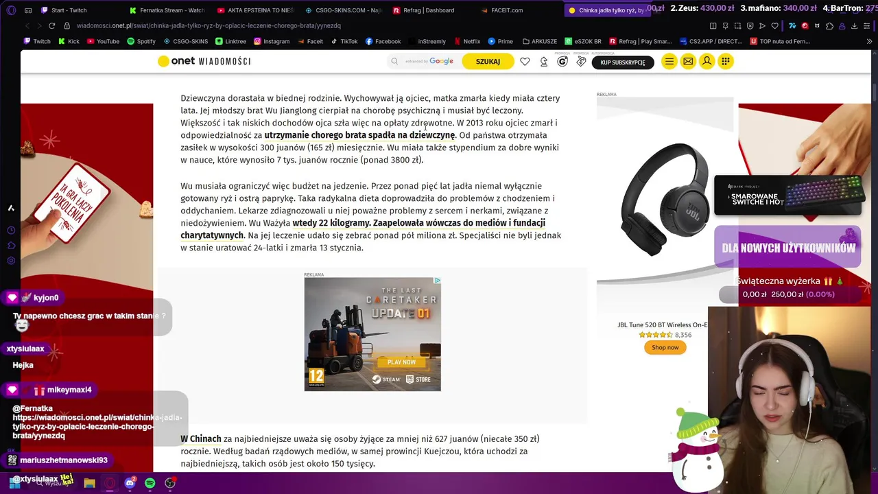Open the 'W Chinach' link
Image resolution: width=878 pixels, height=494 pixels.
coord(201,438)
